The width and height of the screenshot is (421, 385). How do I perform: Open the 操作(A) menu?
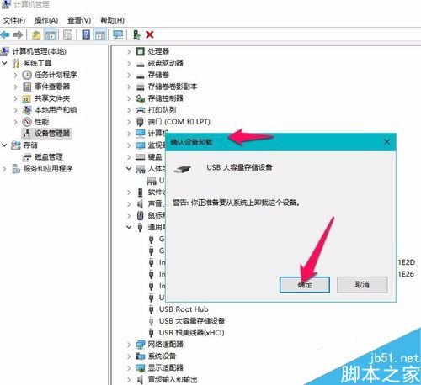point(46,20)
